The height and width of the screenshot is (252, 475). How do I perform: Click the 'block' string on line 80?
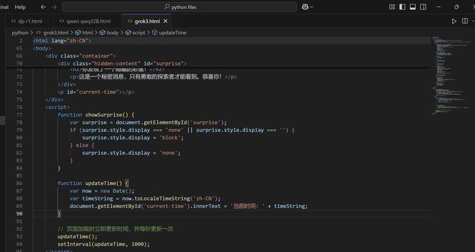[170, 137]
